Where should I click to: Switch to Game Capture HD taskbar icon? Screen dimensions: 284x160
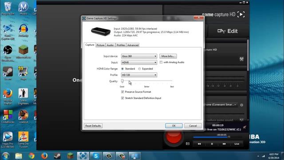pyautogui.click(x=83, y=156)
